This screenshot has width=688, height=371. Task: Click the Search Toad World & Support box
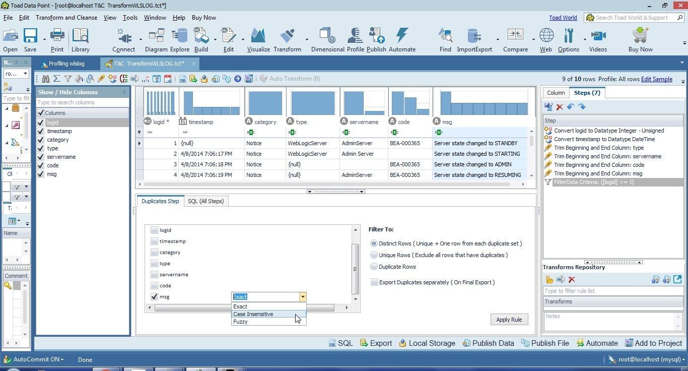click(x=634, y=18)
